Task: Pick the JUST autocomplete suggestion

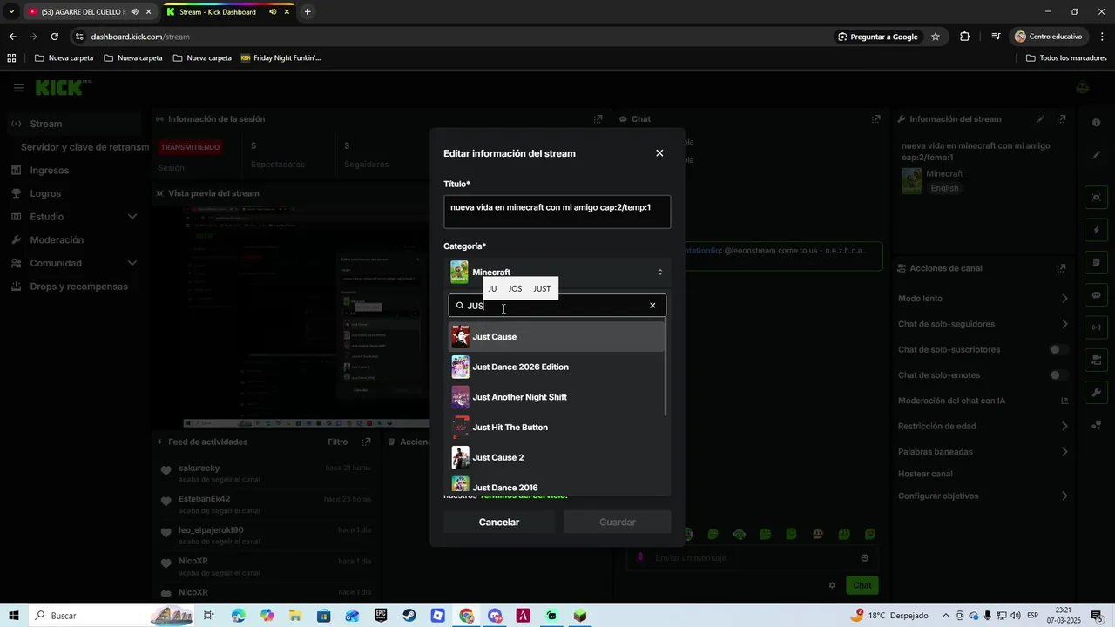Action: click(x=542, y=288)
